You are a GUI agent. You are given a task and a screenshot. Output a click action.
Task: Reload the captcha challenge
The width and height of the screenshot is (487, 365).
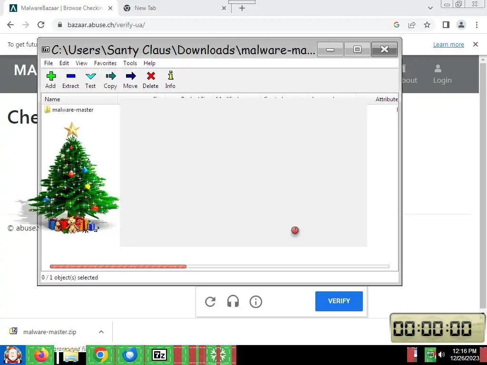[210, 302]
